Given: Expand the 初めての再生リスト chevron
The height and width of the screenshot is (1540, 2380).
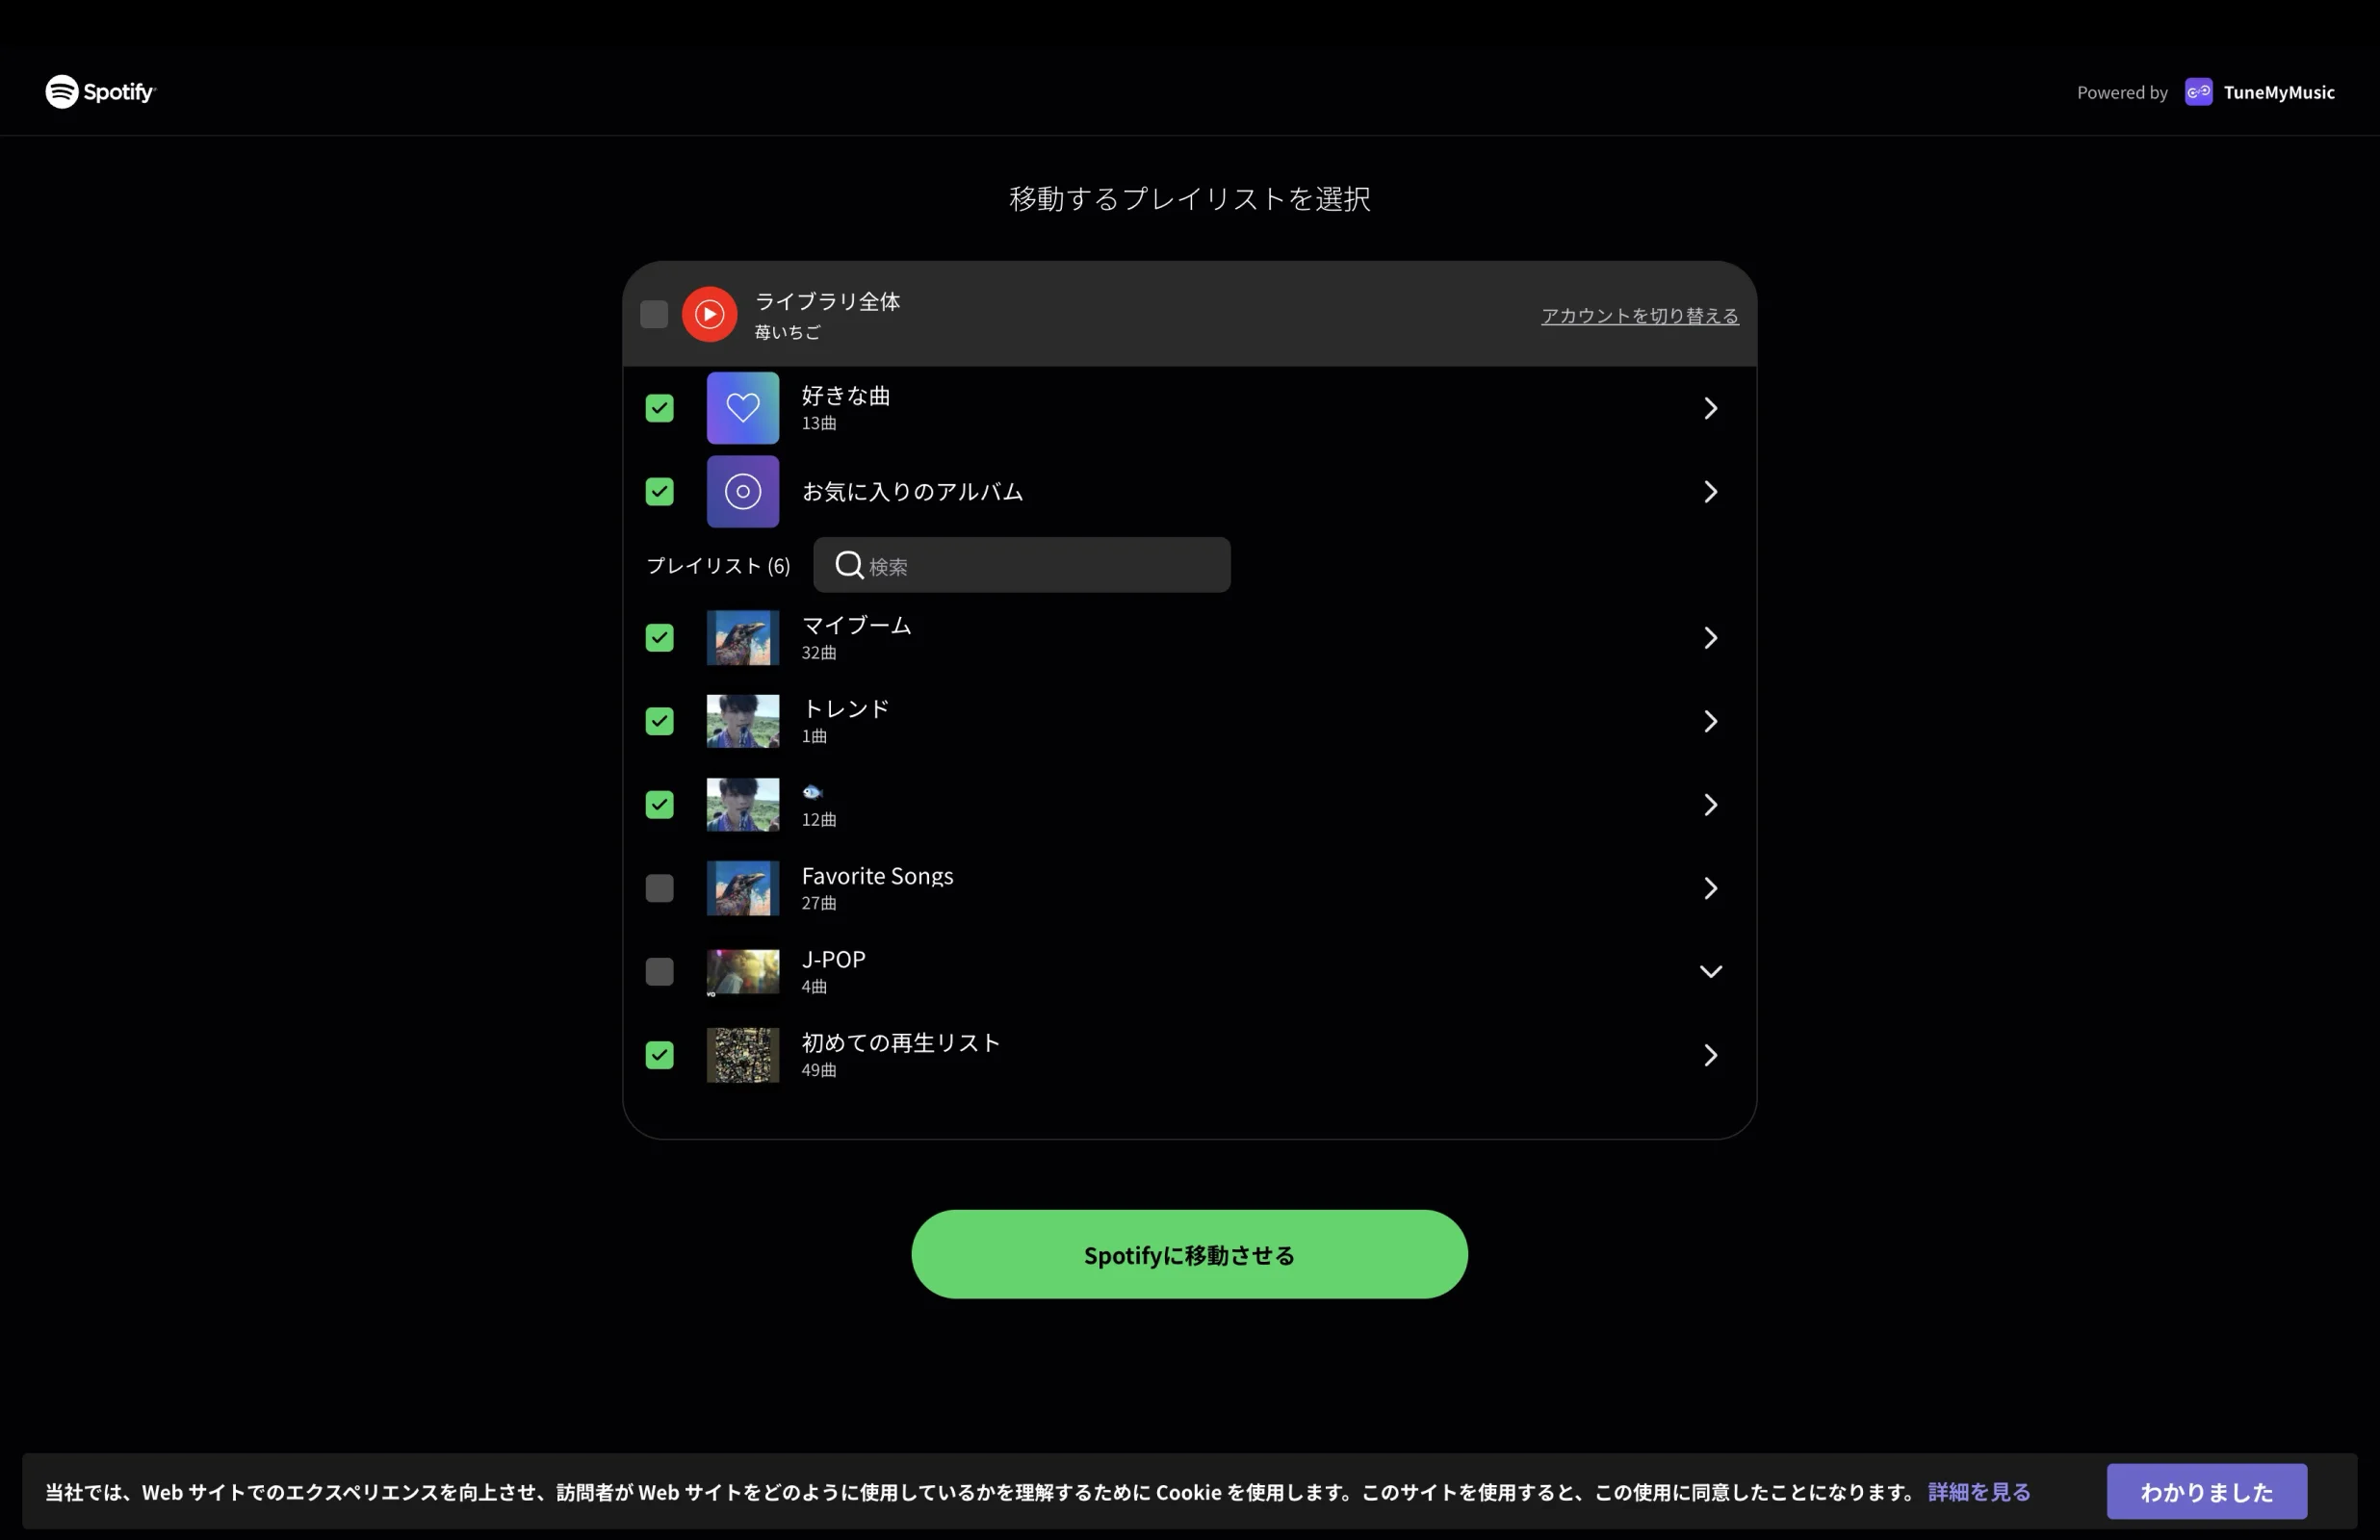Looking at the screenshot, I should tap(1710, 1055).
